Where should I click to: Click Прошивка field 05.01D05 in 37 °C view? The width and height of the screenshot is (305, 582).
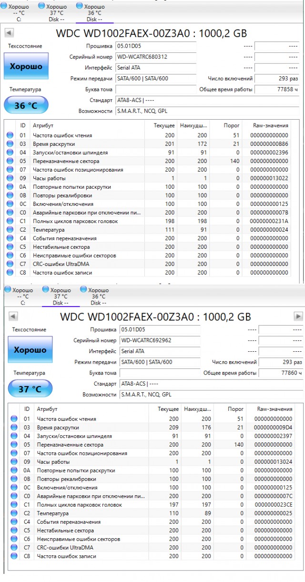[160, 330]
